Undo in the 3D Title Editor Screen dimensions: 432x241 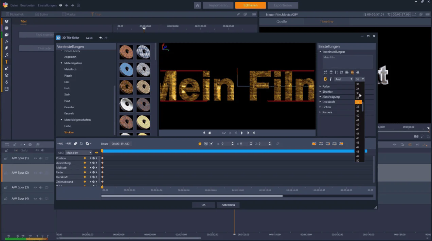[101, 38]
